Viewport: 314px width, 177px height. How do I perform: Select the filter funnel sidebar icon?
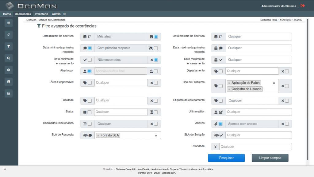click(x=9, y=47)
